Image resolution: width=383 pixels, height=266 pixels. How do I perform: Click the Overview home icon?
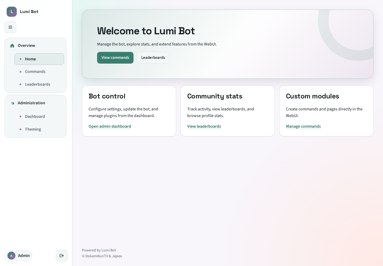12,46
